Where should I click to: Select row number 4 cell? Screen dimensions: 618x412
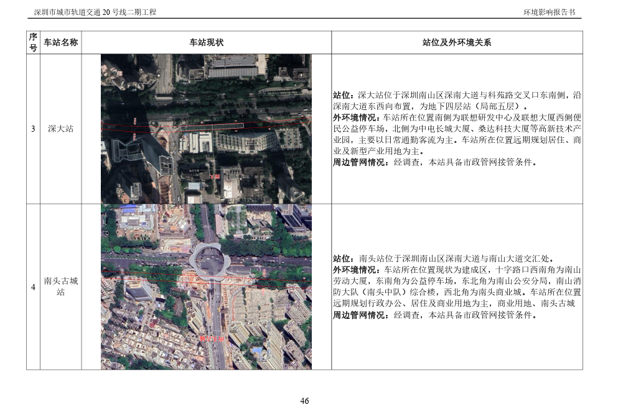33,286
